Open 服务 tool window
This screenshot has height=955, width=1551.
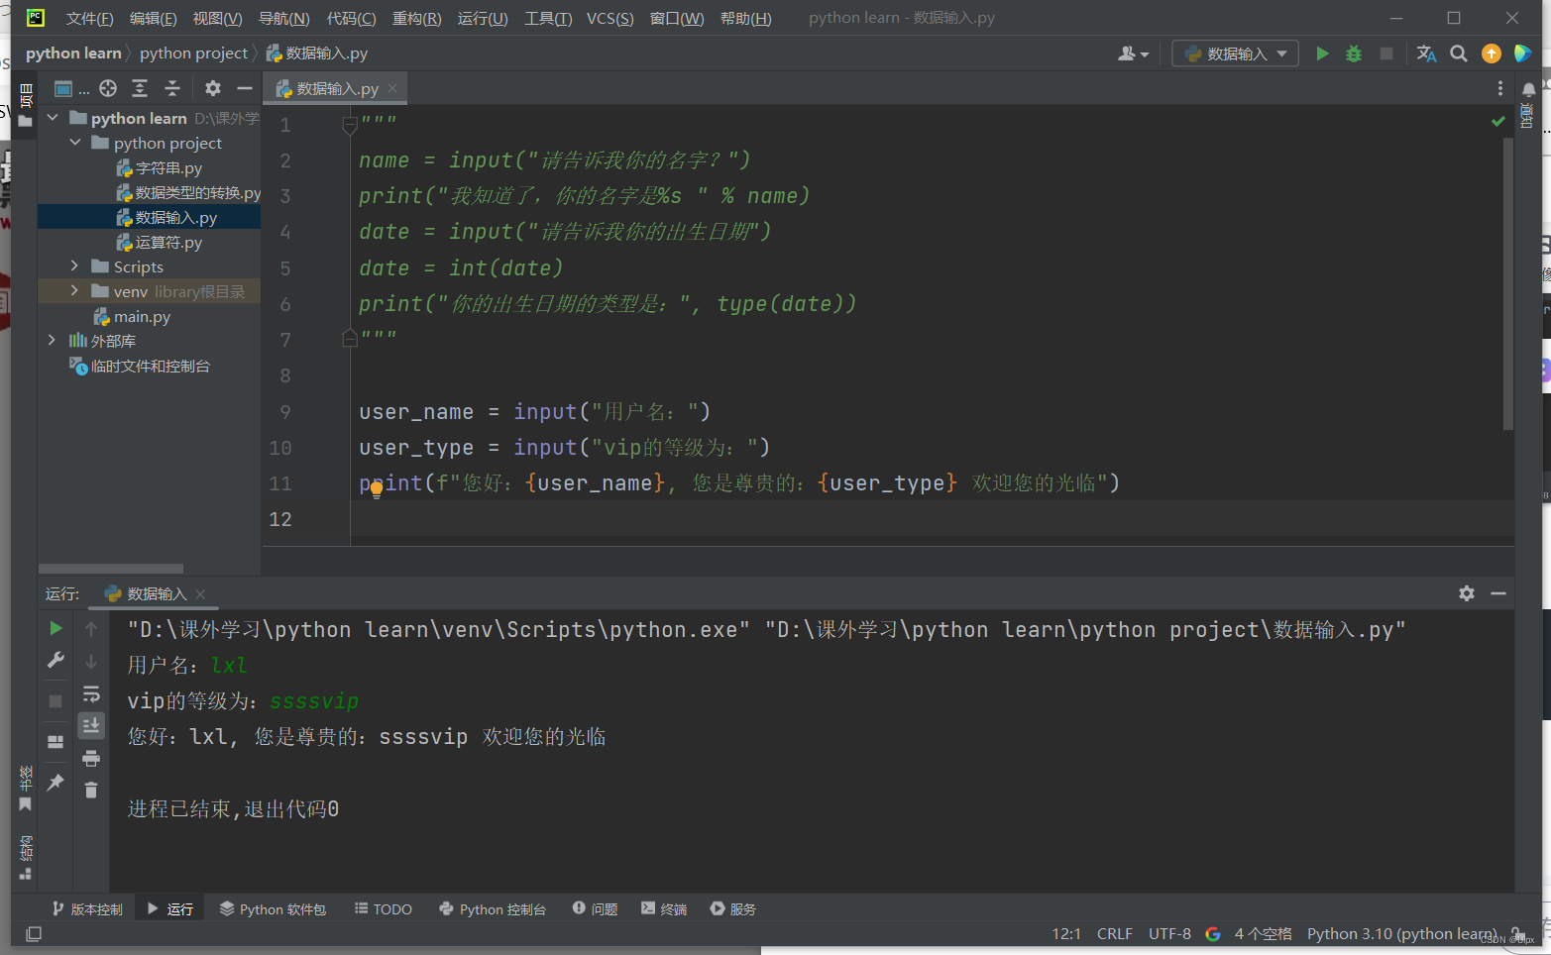click(x=733, y=908)
